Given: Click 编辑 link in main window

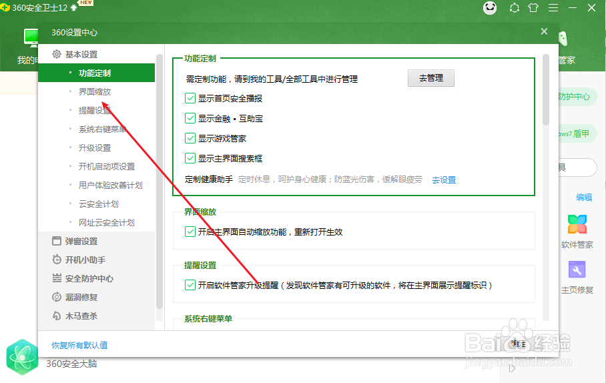Looking at the screenshot, I should pyautogui.click(x=584, y=197).
